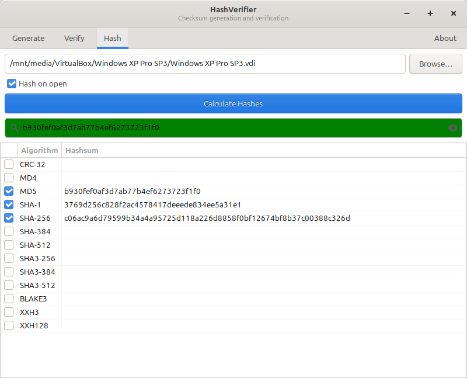Uncheck the SHA-256 algorithm checkbox
Viewport: 467px width, 378px height.
[x=9, y=218]
